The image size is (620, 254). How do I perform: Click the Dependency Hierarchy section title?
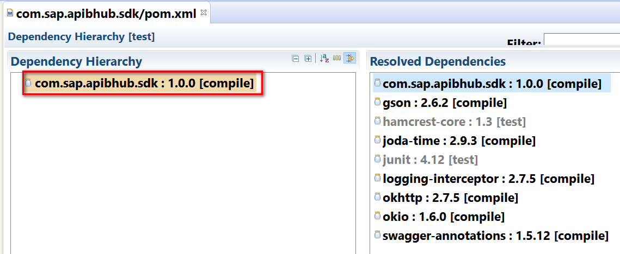[x=76, y=61]
